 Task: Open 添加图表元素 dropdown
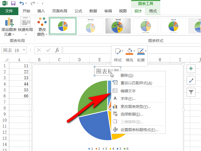point(9,27)
